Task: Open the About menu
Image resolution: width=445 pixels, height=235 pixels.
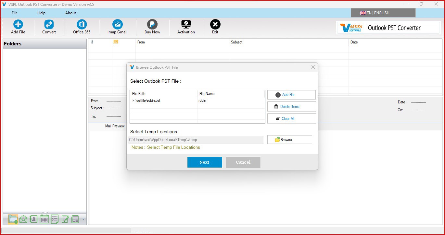Action: [x=70, y=13]
